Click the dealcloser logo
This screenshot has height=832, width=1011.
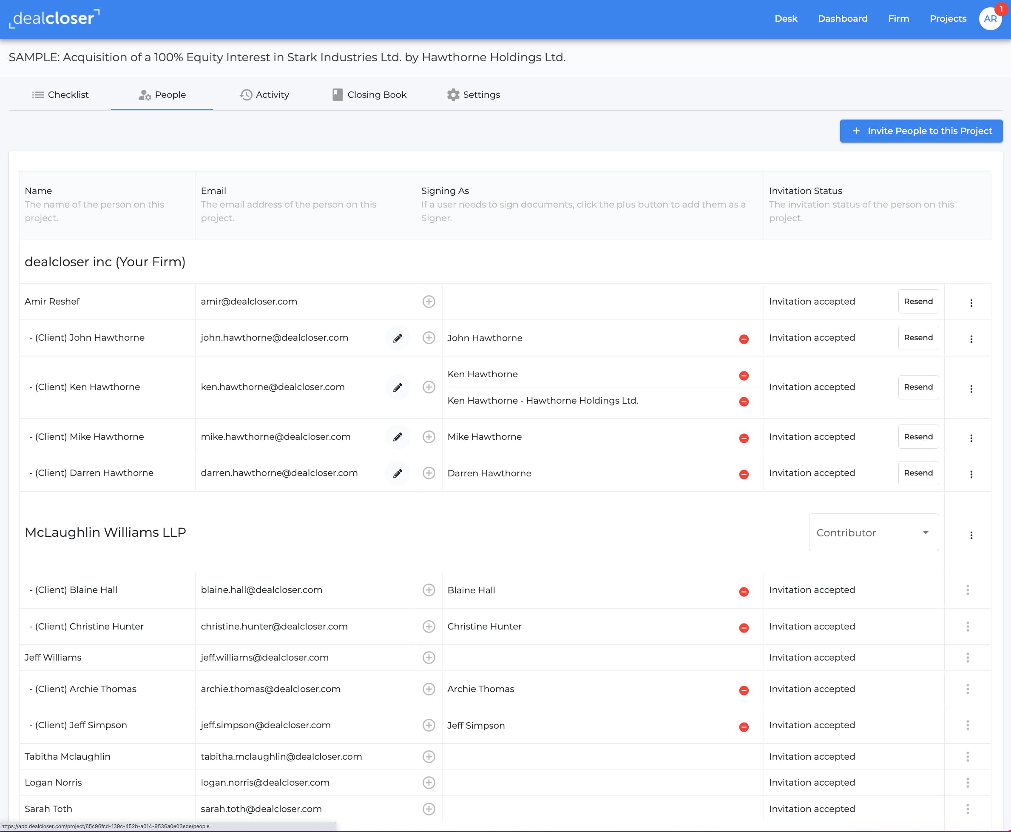point(54,19)
